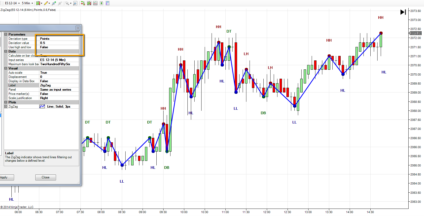The image size is (424, 216).
Task: Click the 'DB' label near 12:00
Action: (x=263, y=113)
